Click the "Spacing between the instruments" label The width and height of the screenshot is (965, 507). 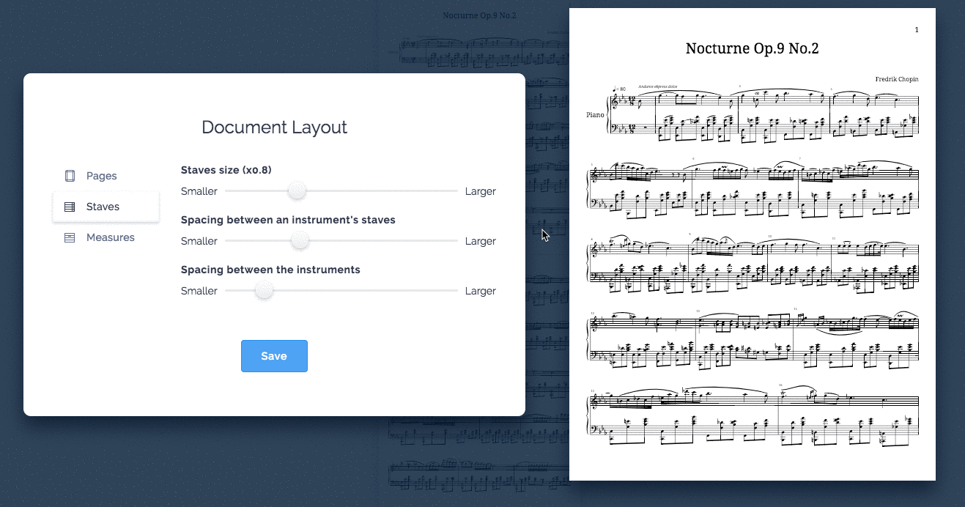coord(270,270)
